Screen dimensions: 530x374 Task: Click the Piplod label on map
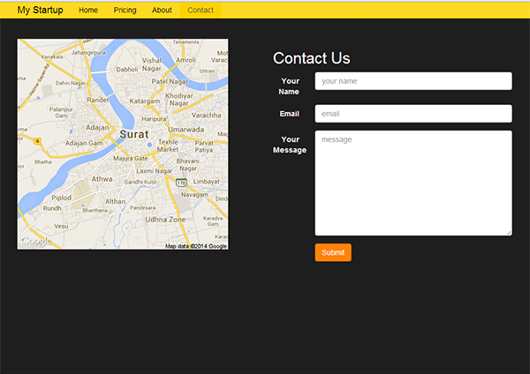pos(61,198)
